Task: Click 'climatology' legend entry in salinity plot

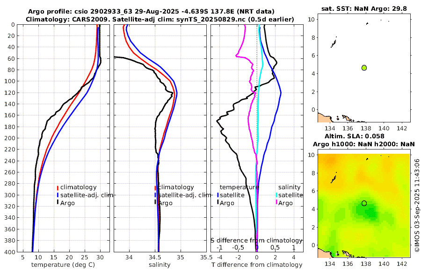Action: 176,187
